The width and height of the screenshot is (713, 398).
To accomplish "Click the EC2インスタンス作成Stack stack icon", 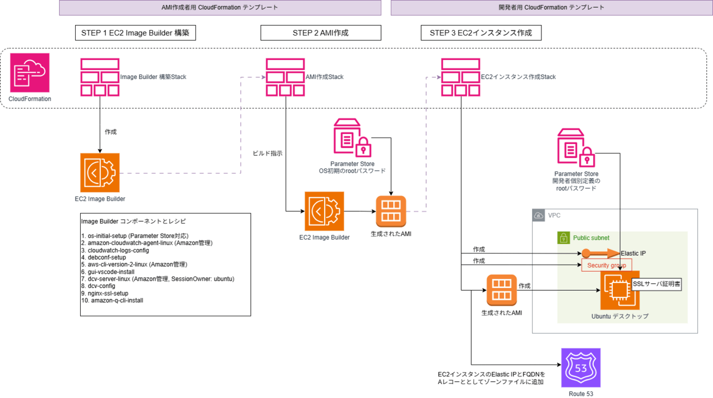I will coord(461,77).
